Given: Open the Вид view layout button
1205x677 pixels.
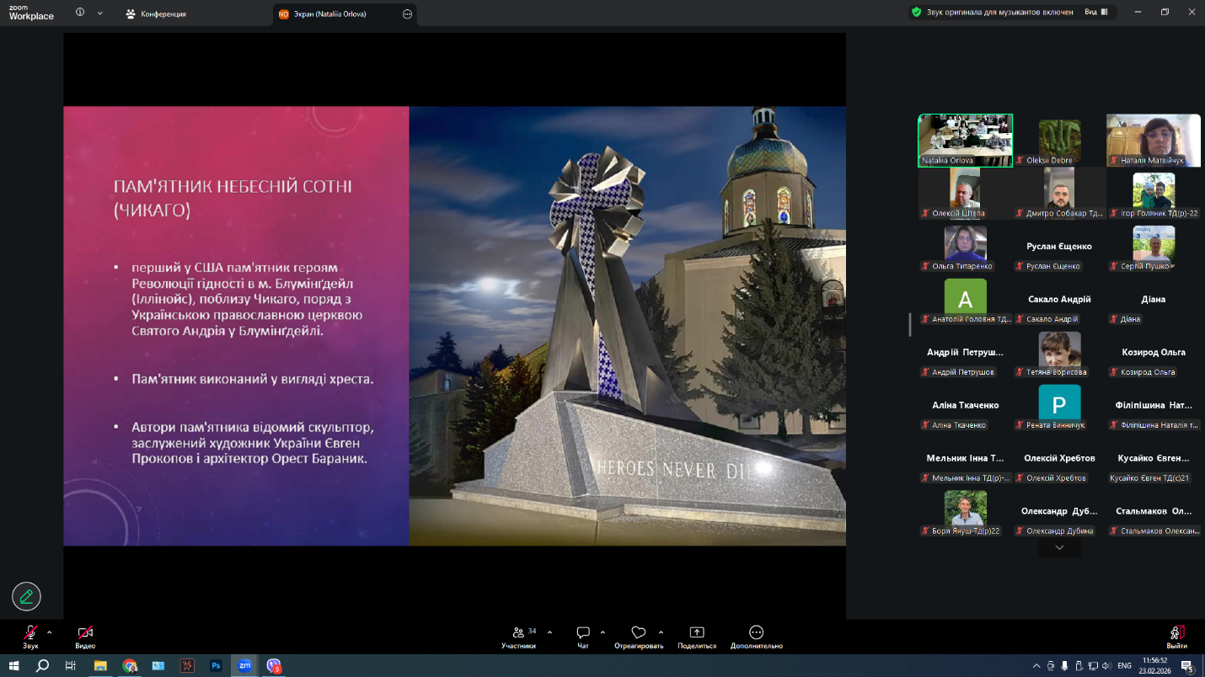Looking at the screenshot, I should 1095,13.
